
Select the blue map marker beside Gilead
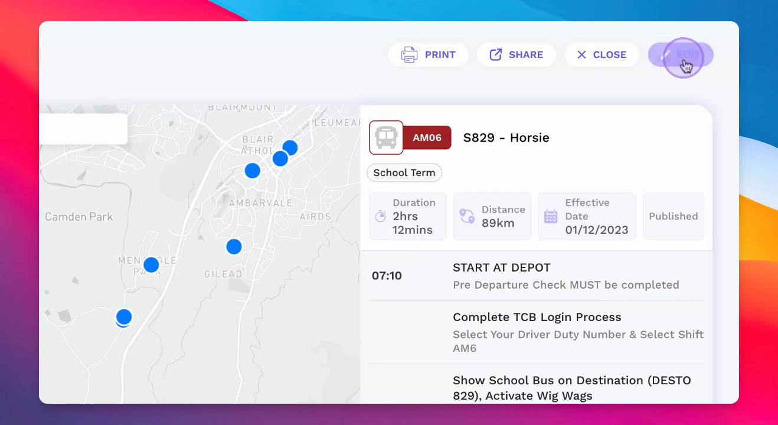click(x=234, y=247)
